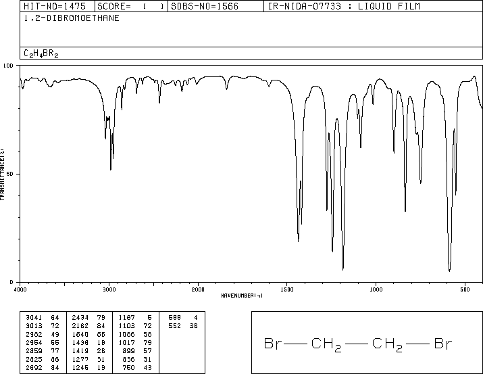Click the compound name 1,2-DIBROMOETHANE
The image size is (483, 374).
pyautogui.click(x=72, y=18)
